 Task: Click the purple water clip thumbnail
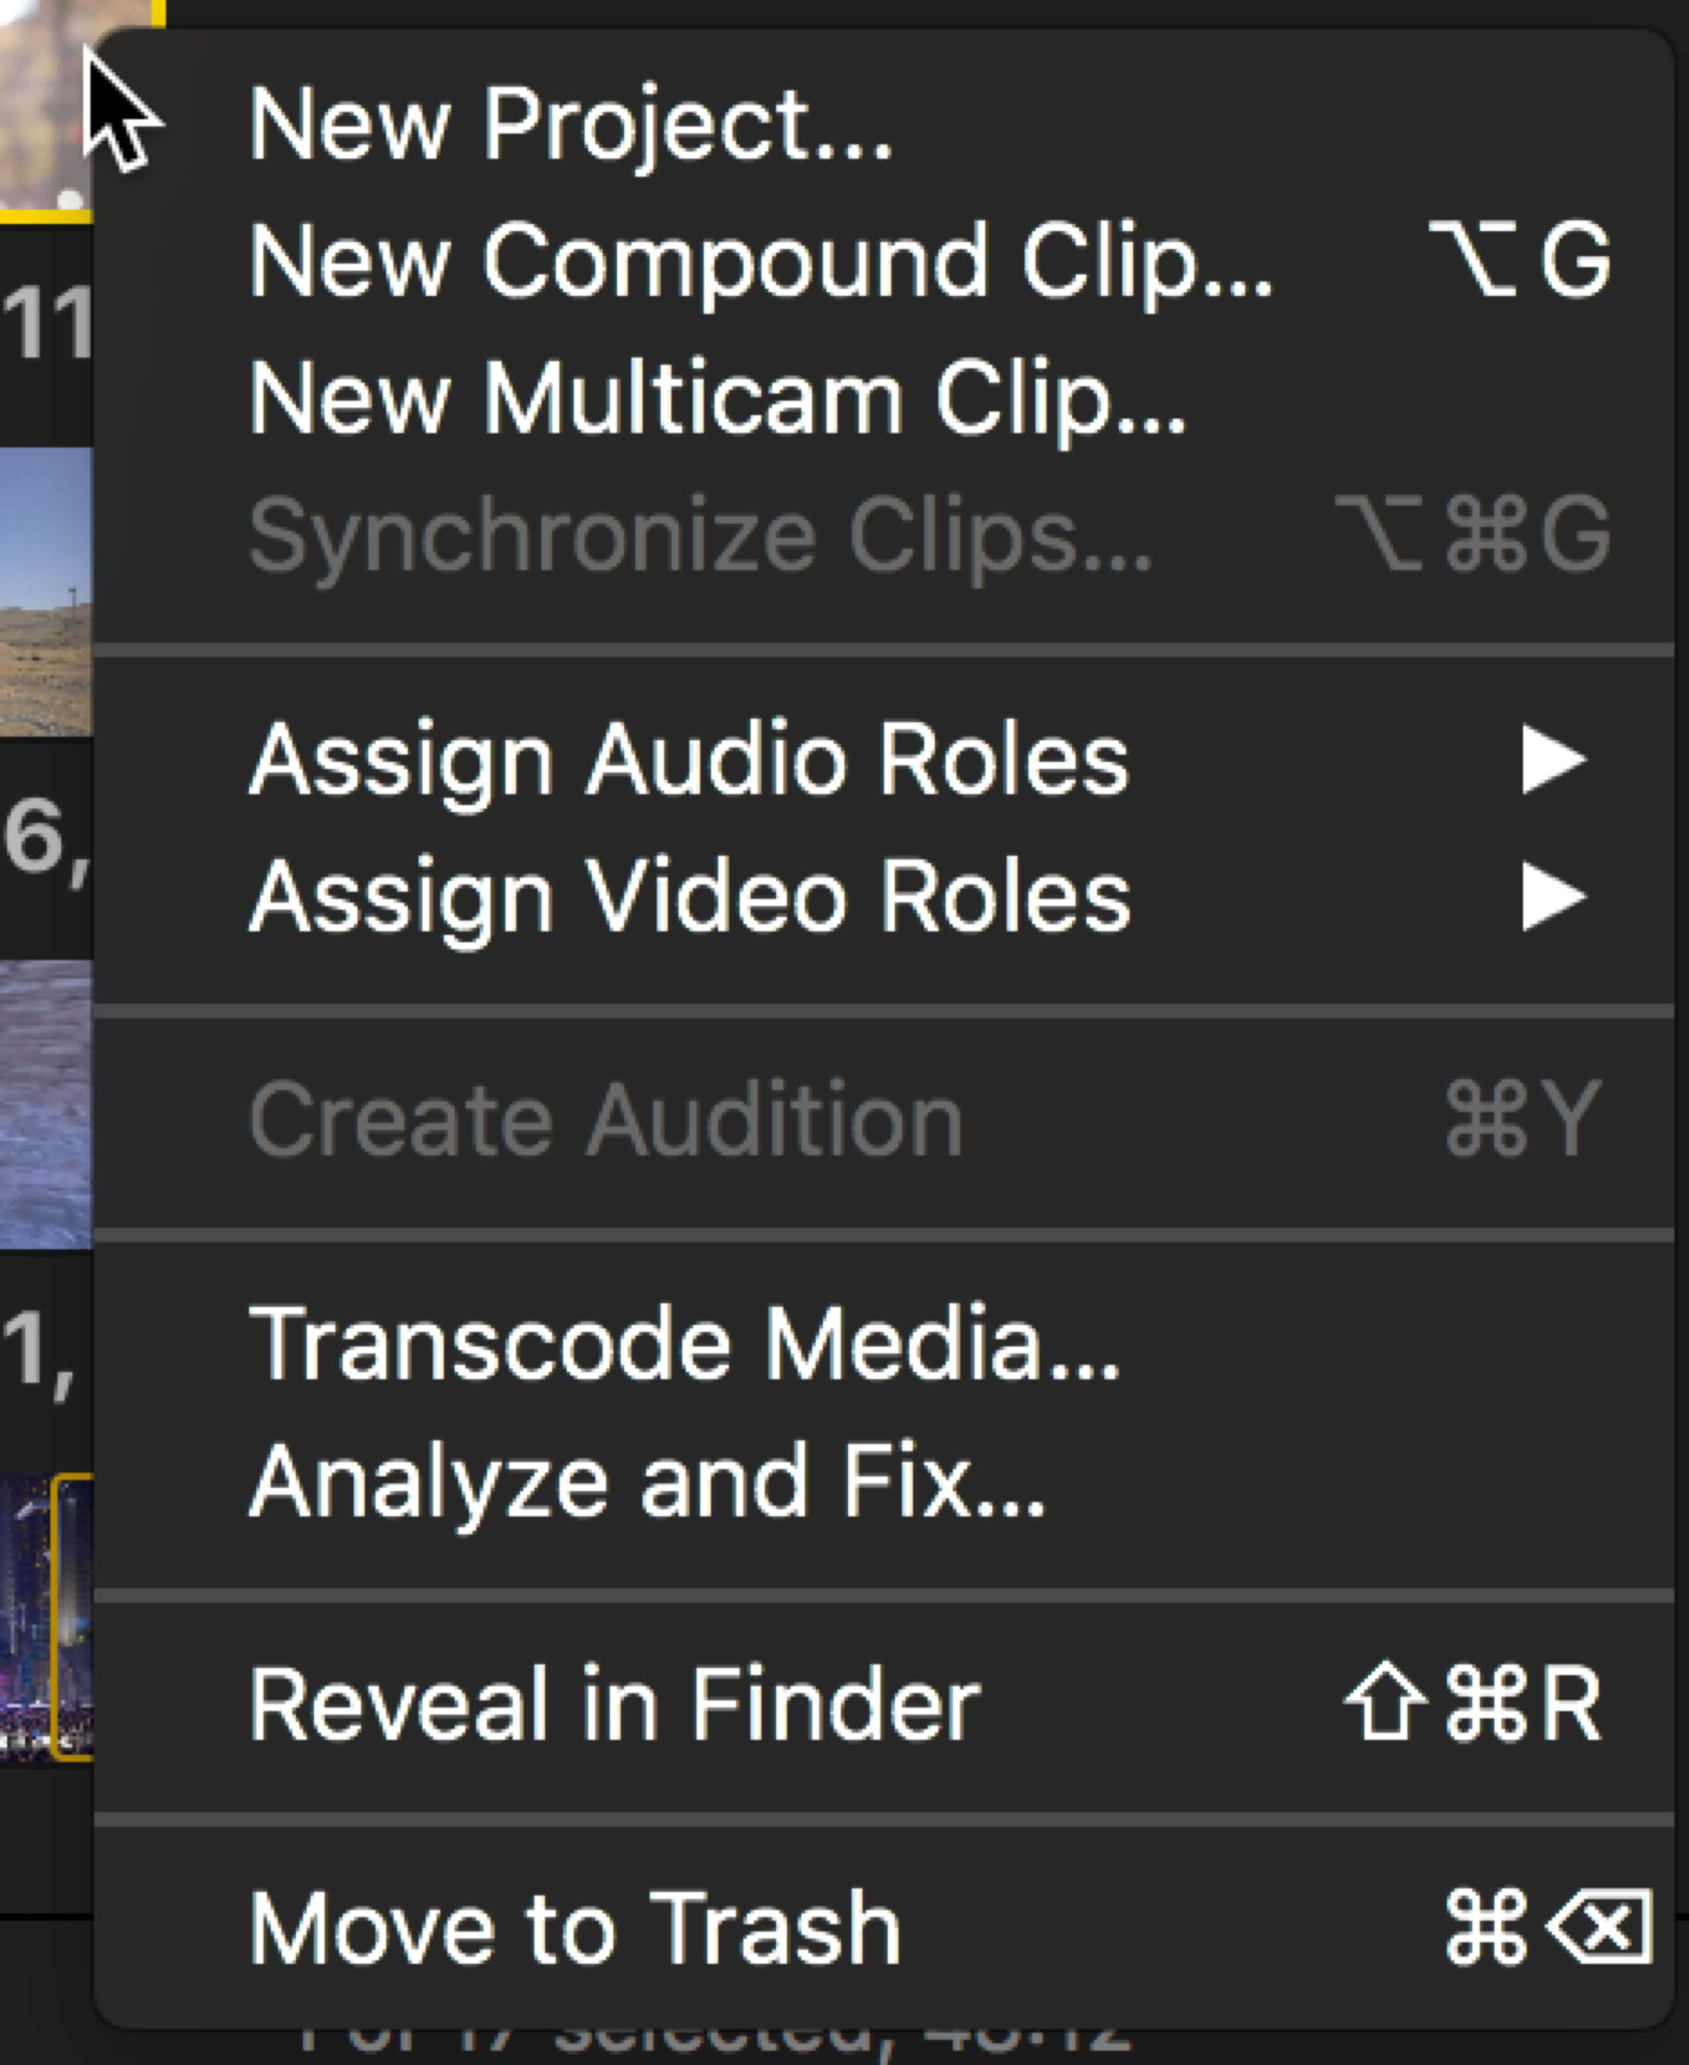click(x=46, y=1104)
